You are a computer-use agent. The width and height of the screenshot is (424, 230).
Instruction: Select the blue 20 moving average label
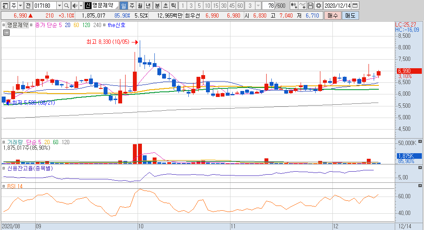click(68, 25)
